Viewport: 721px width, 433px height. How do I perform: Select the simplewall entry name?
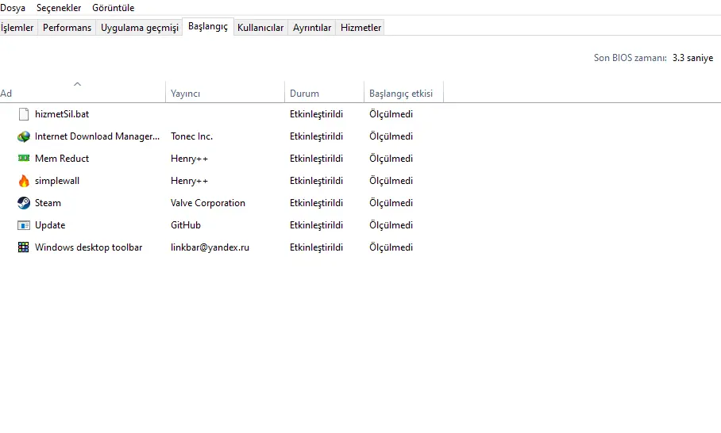coord(57,181)
